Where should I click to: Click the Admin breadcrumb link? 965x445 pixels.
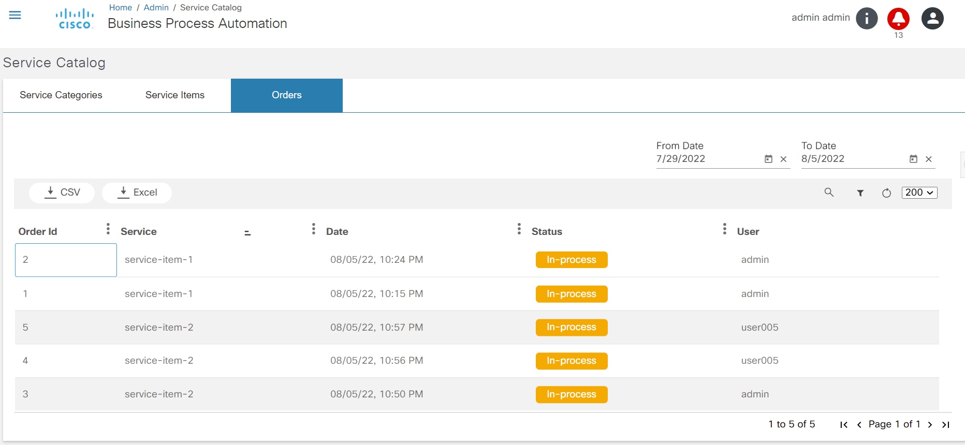156,8
